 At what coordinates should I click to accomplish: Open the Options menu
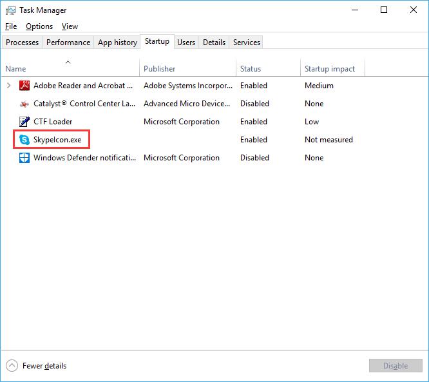click(39, 26)
